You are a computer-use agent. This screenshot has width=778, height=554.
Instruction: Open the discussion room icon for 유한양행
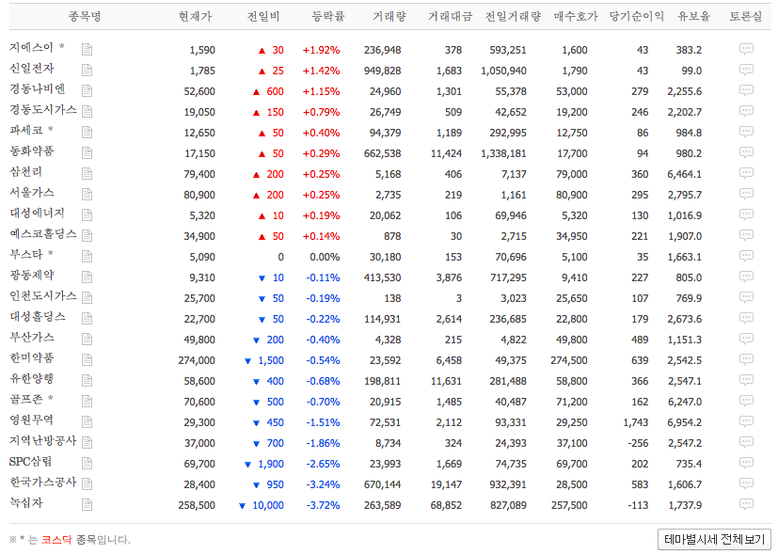pyautogui.click(x=746, y=380)
